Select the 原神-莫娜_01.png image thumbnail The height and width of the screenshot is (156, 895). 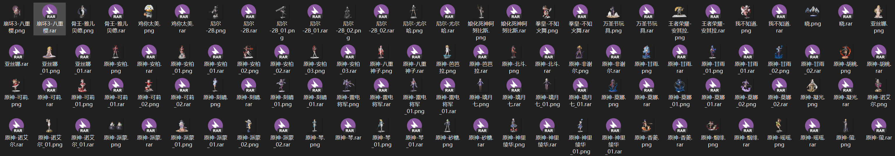click(x=680, y=86)
